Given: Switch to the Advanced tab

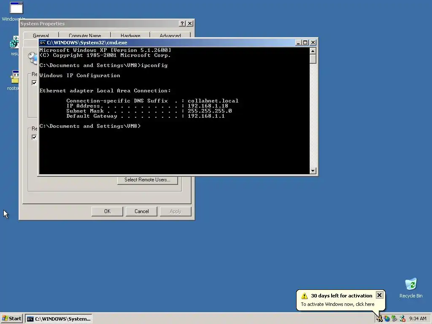Looking at the screenshot, I should (x=170, y=35).
